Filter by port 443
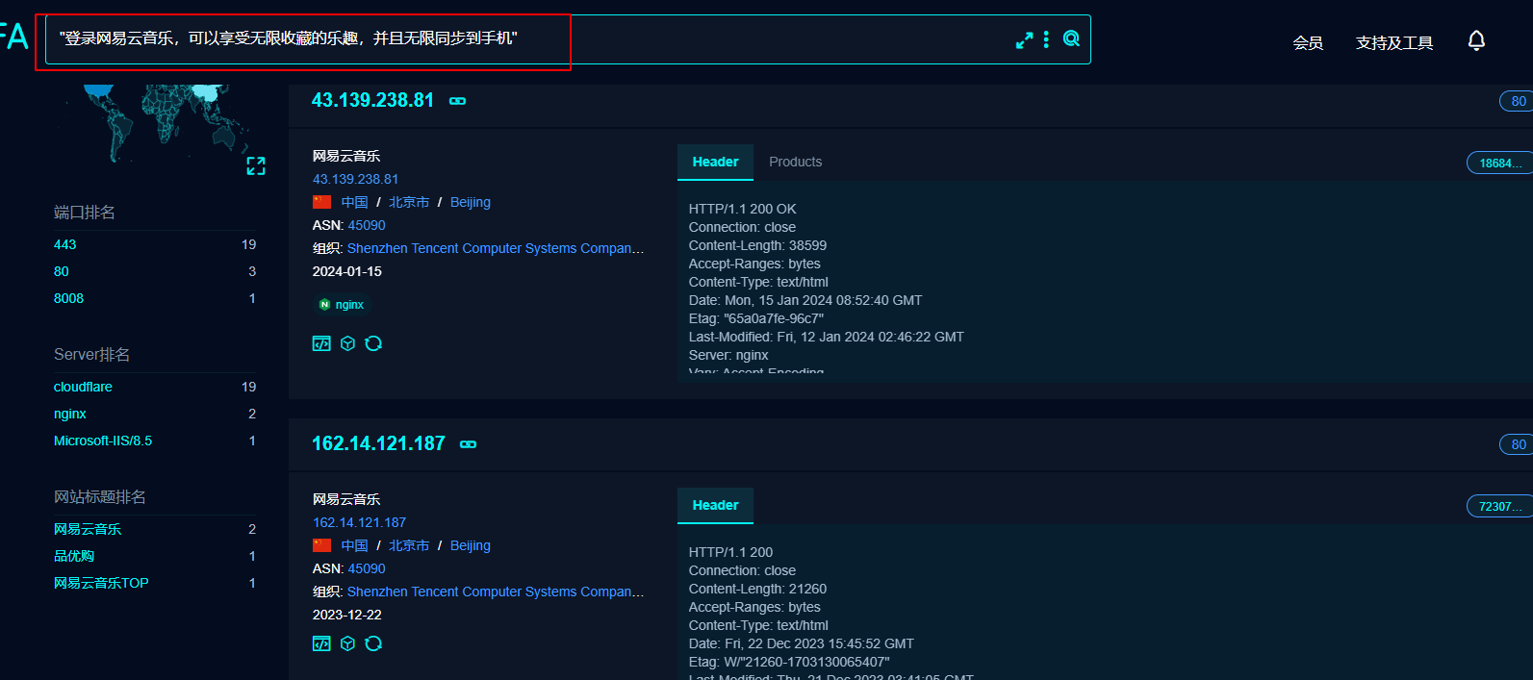This screenshot has height=680, width=1533. [x=64, y=244]
